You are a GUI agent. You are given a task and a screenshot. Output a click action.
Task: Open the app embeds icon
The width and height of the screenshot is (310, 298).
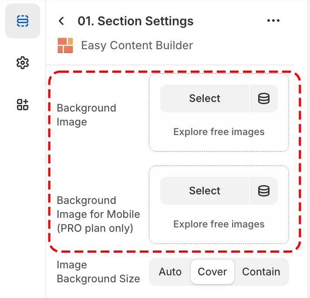click(22, 104)
